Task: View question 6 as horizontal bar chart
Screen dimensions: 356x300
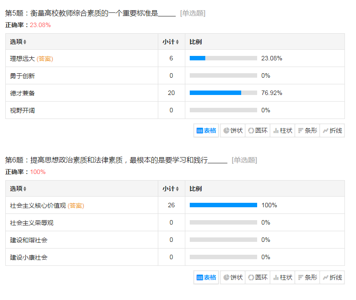Action: (x=307, y=277)
